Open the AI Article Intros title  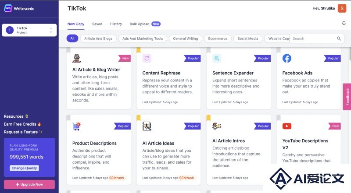click(x=229, y=141)
